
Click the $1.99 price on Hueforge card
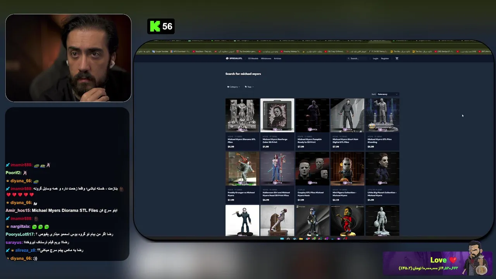click(265, 147)
